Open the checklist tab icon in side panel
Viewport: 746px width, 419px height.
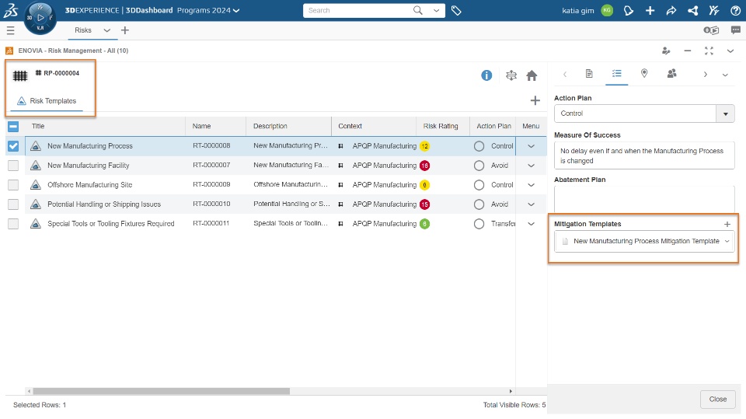616,74
